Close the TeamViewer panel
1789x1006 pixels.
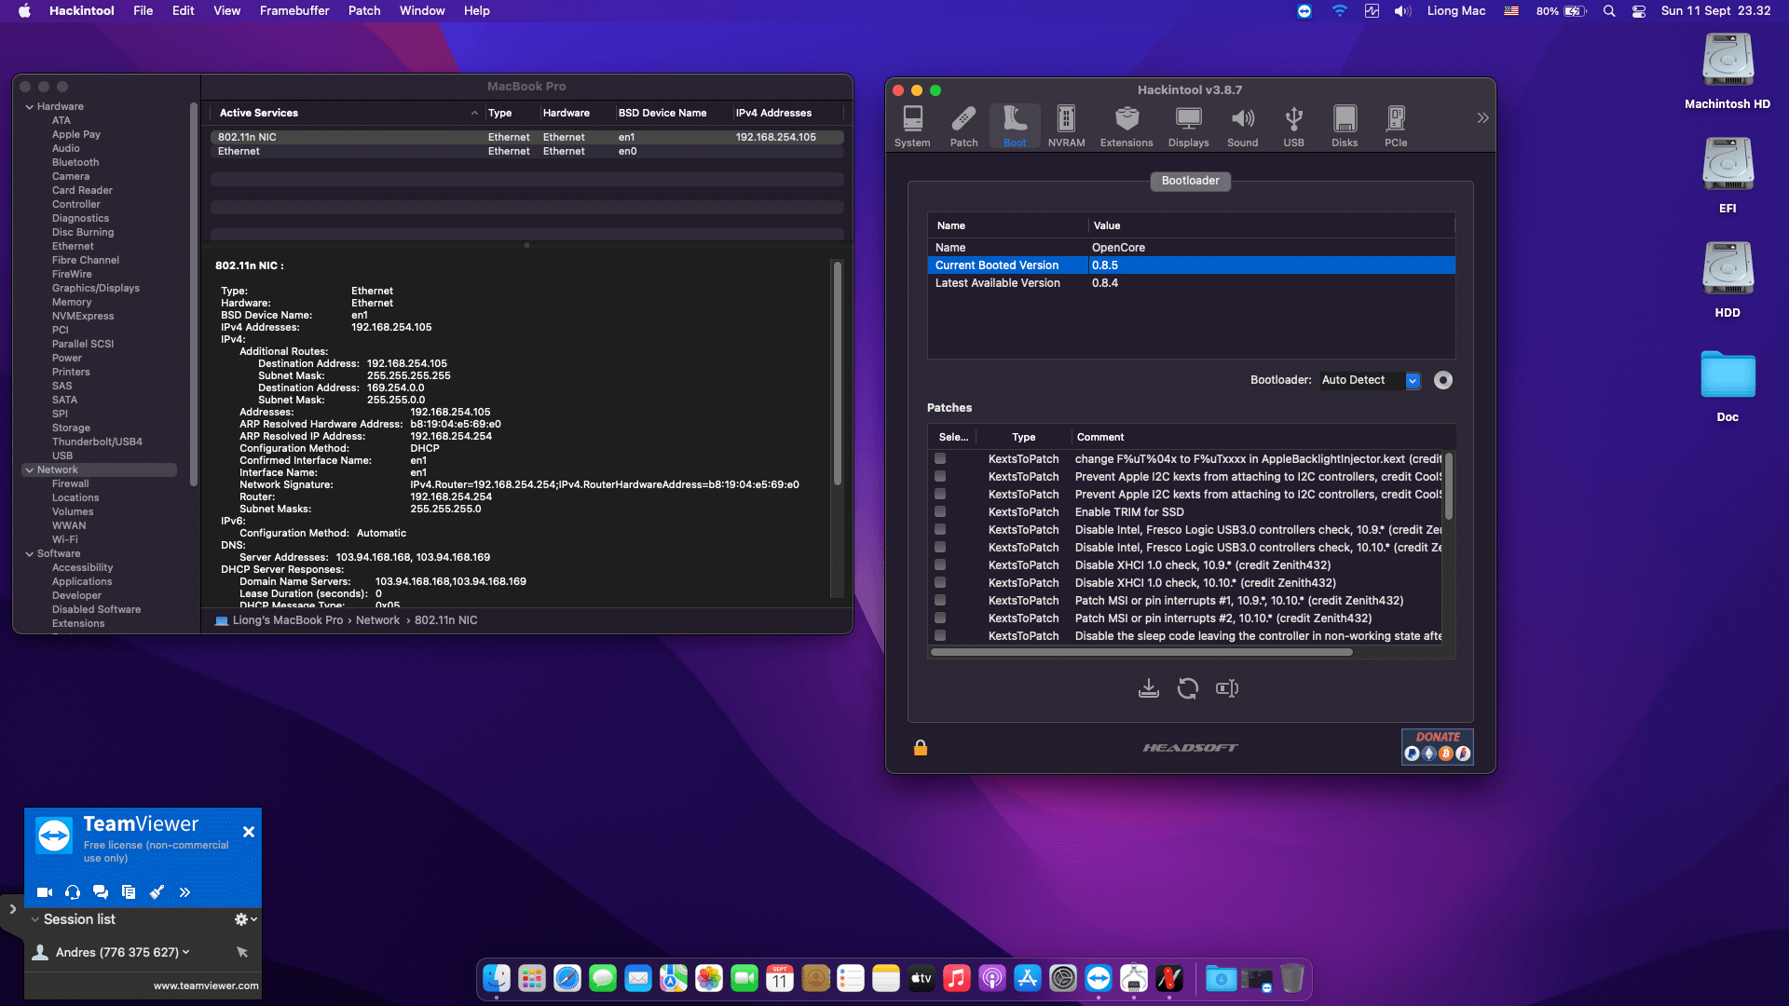click(x=249, y=832)
